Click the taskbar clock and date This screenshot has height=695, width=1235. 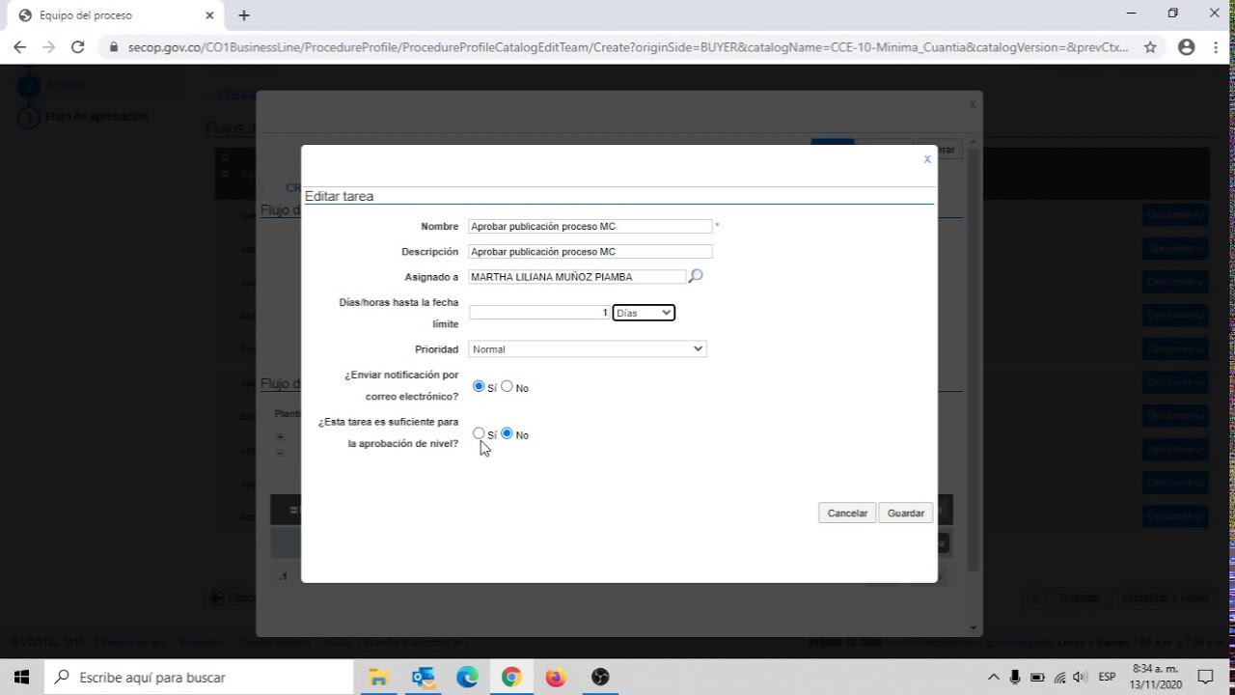(1155, 677)
